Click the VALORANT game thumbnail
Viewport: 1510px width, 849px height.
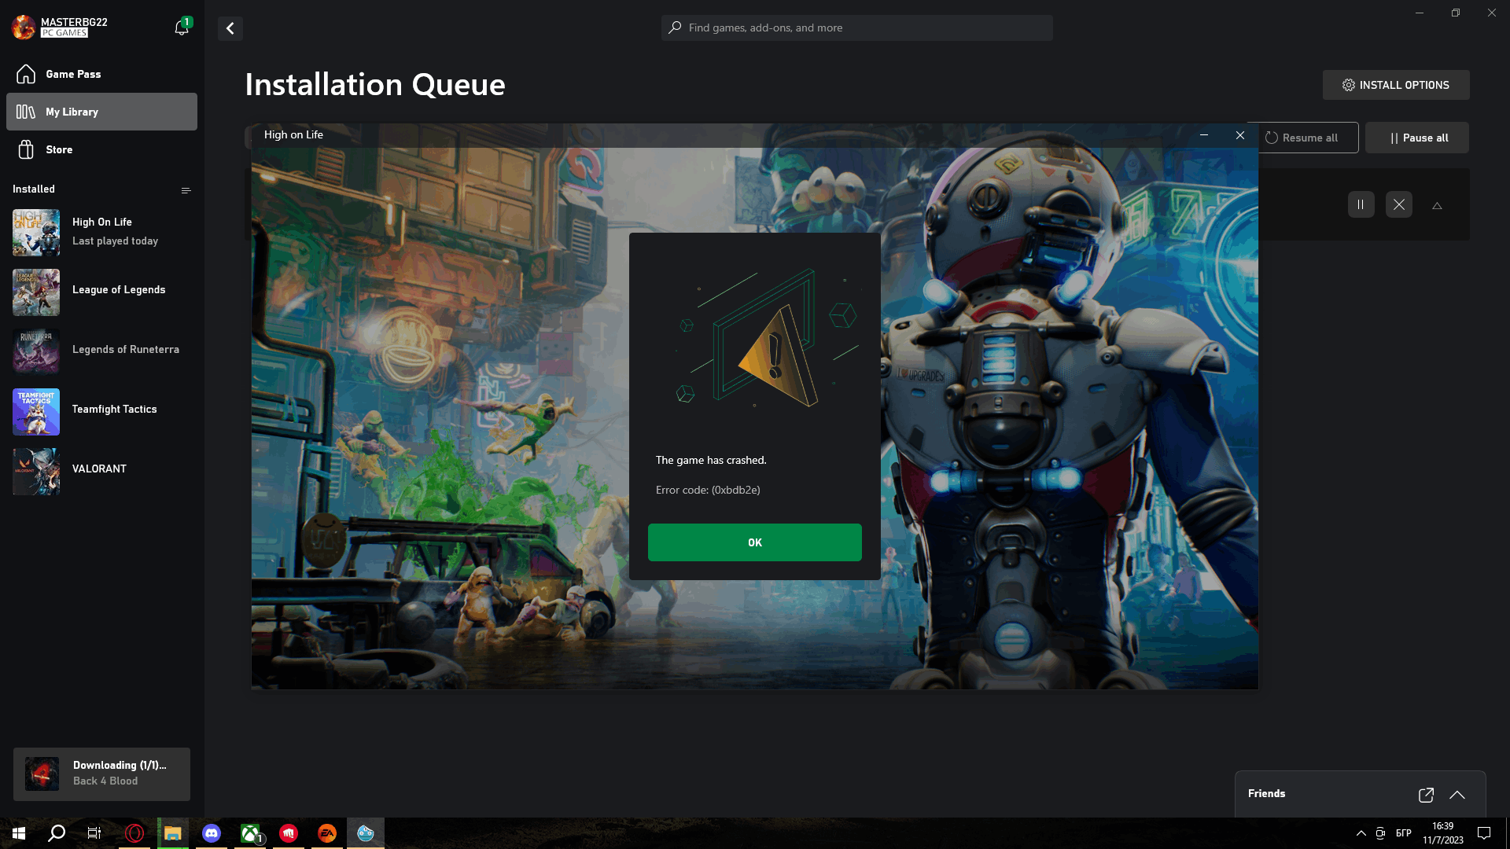pos(36,472)
